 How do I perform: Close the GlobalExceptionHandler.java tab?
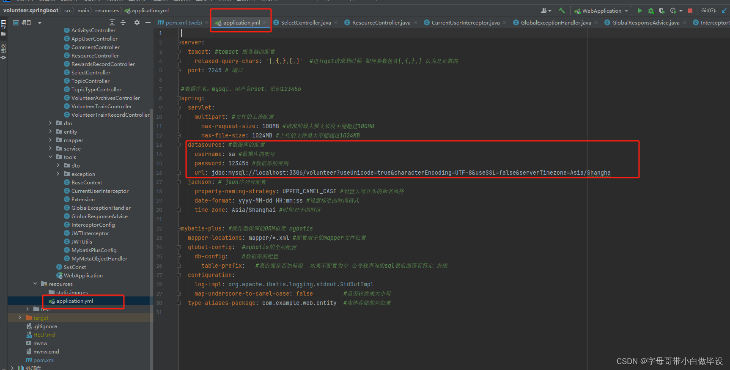click(596, 23)
